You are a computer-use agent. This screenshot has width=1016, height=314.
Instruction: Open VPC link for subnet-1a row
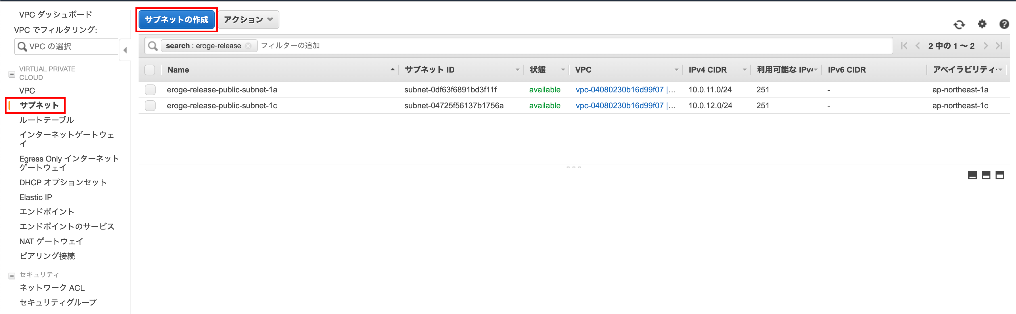[x=619, y=90]
